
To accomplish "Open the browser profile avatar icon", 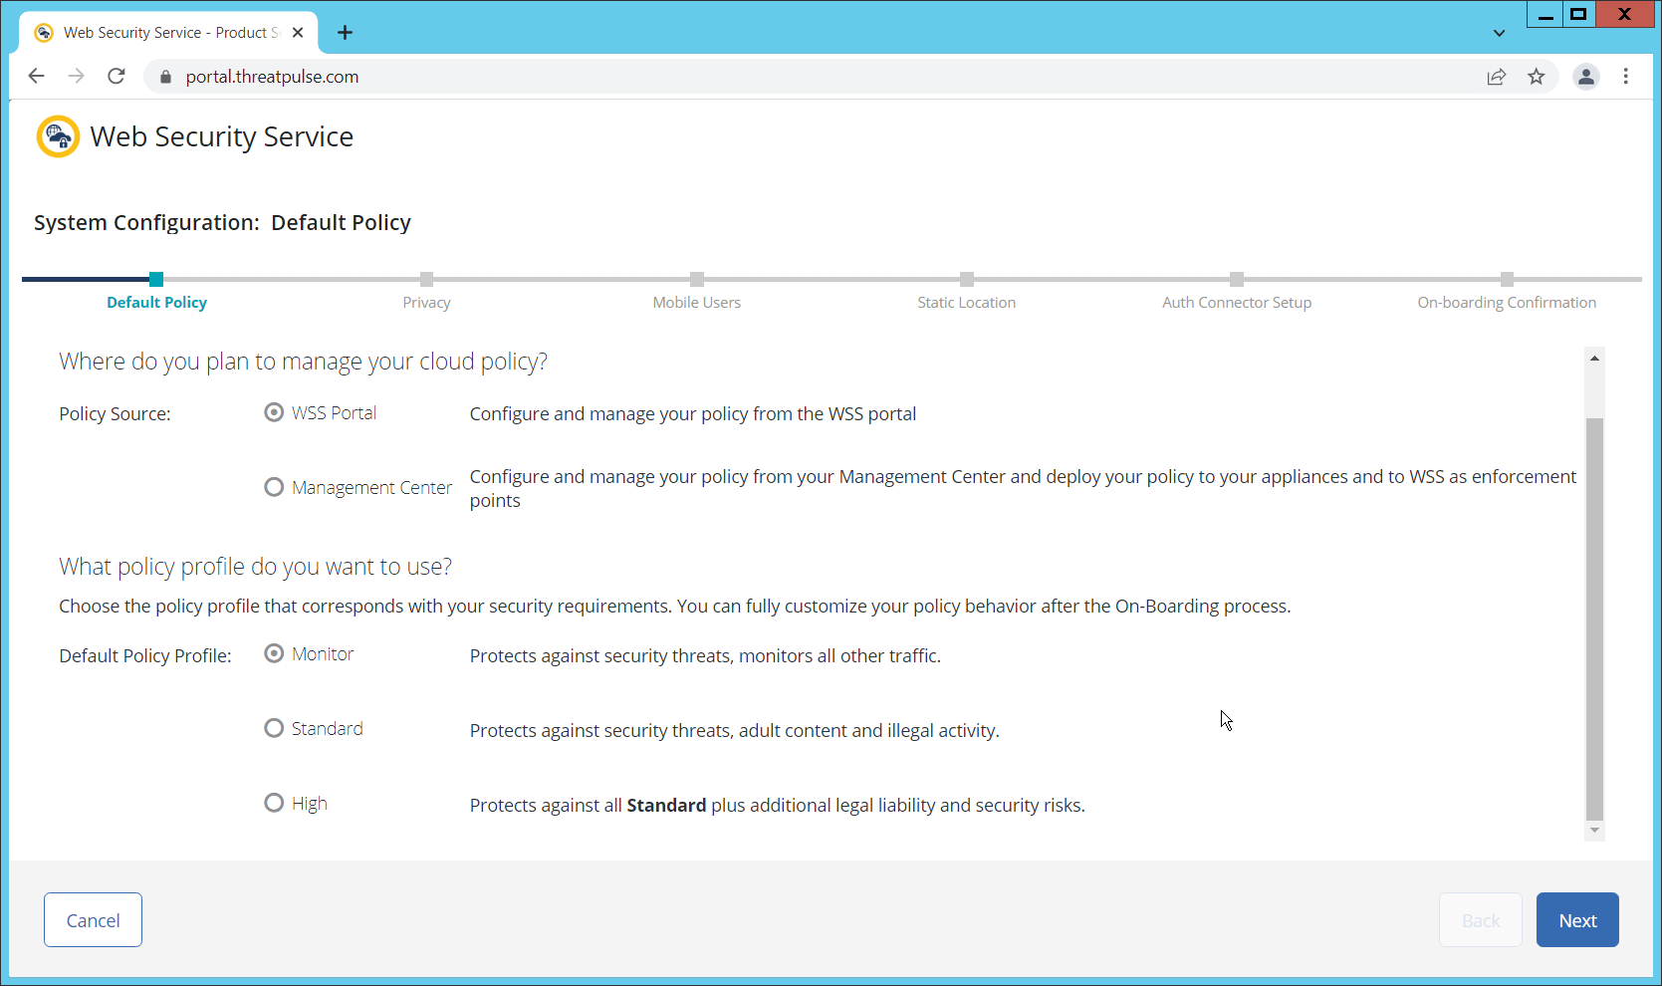I will pos(1585,77).
